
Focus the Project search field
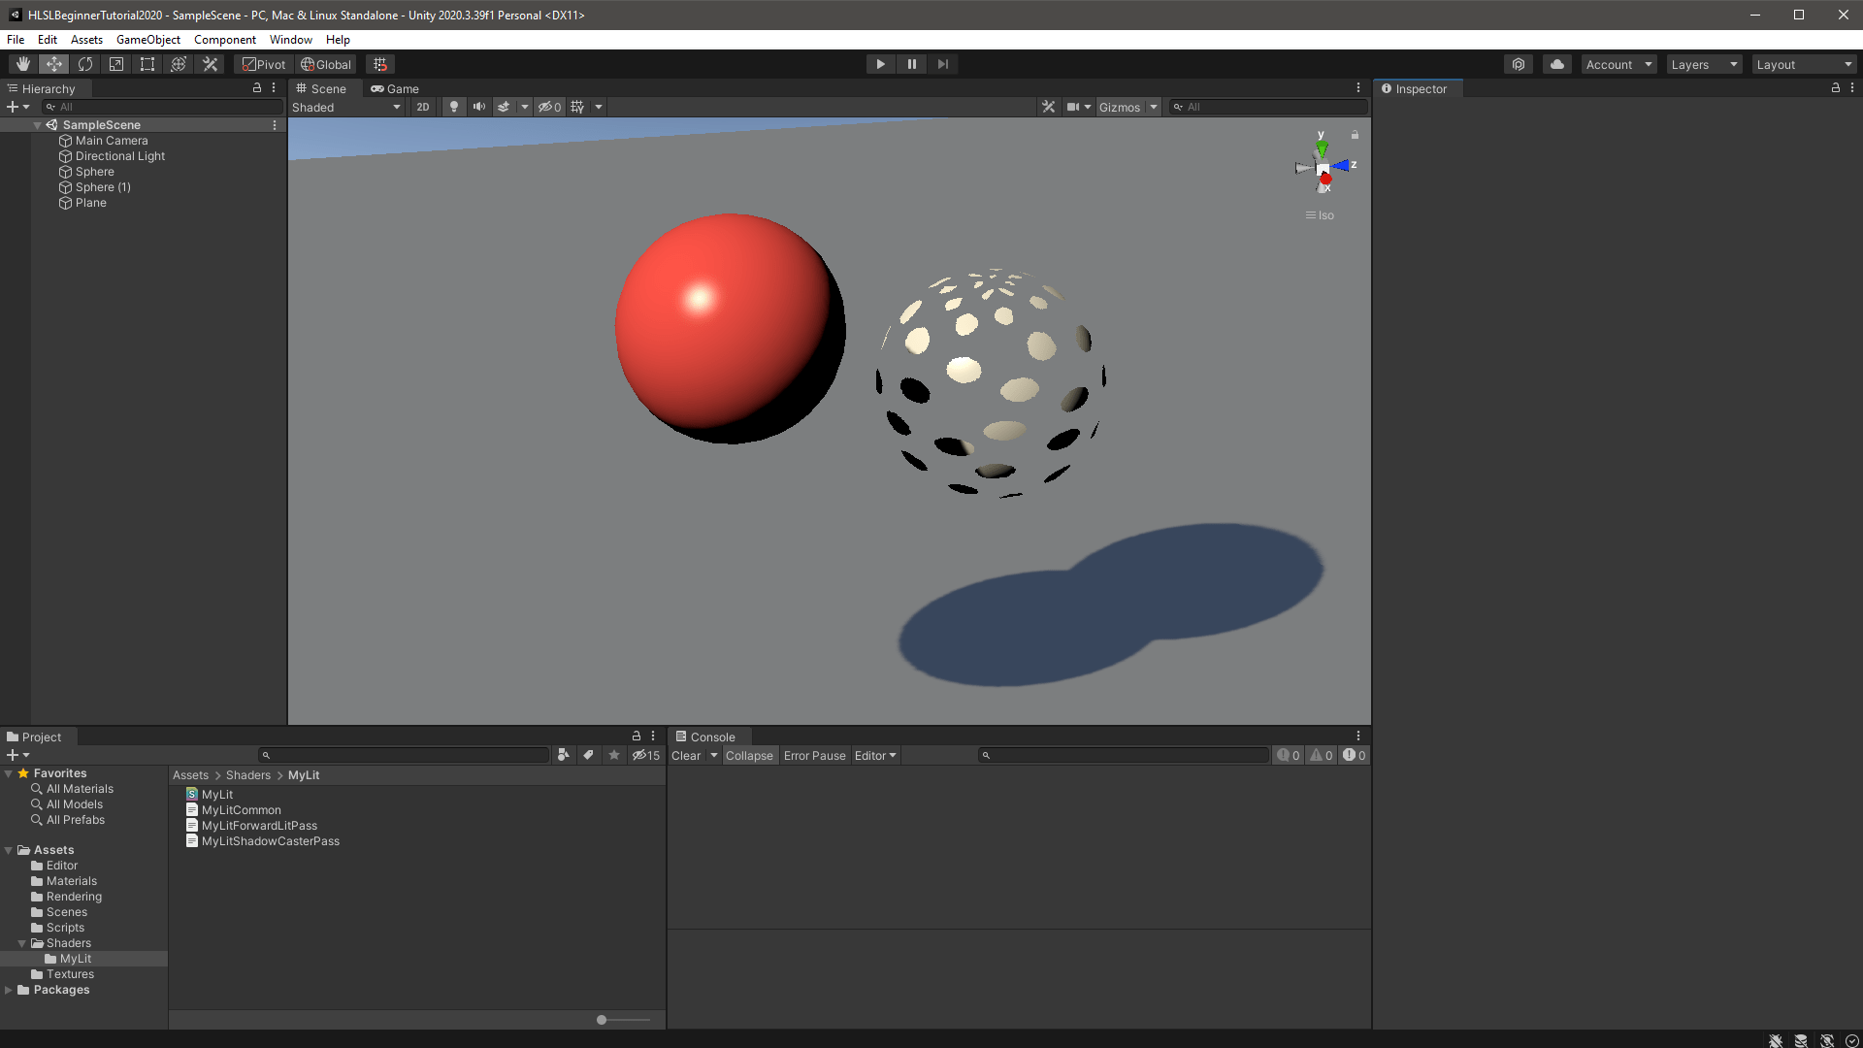click(404, 756)
